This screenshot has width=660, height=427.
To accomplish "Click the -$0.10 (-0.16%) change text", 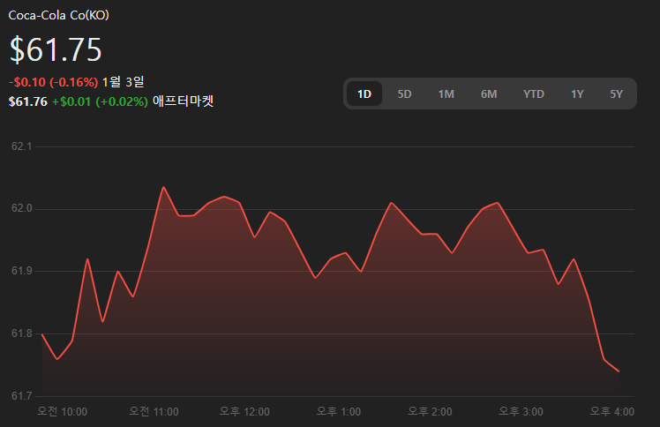I will pos(54,82).
